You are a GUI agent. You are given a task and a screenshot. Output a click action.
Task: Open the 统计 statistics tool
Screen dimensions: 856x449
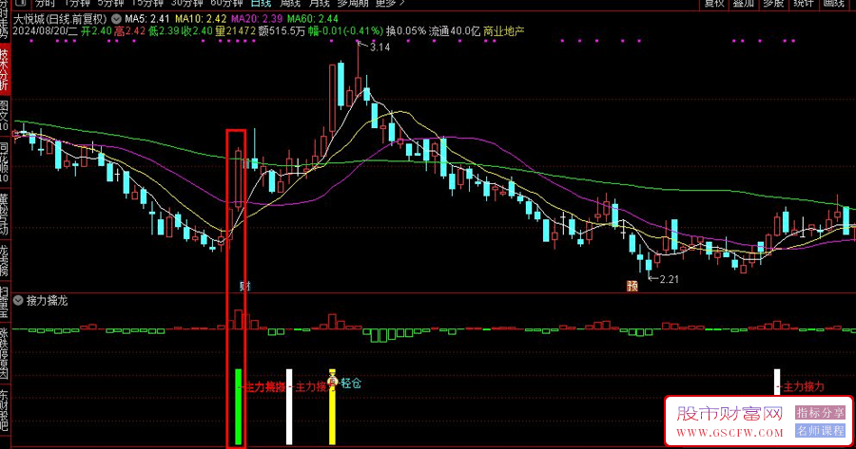click(x=803, y=3)
